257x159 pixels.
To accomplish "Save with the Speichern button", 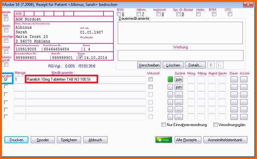I will [69, 140].
